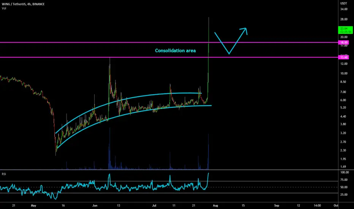The height and width of the screenshot is (209, 354).
Task: Click the 11 date label on time axis
Action: (x=174, y=206)
